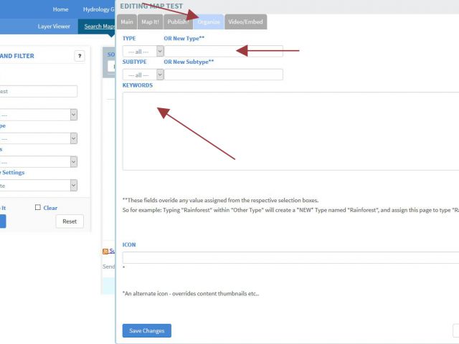The height and width of the screenshot is (344, 459).
Task: Expand the second dropdown in filter panel
Action: pos(38,138)
